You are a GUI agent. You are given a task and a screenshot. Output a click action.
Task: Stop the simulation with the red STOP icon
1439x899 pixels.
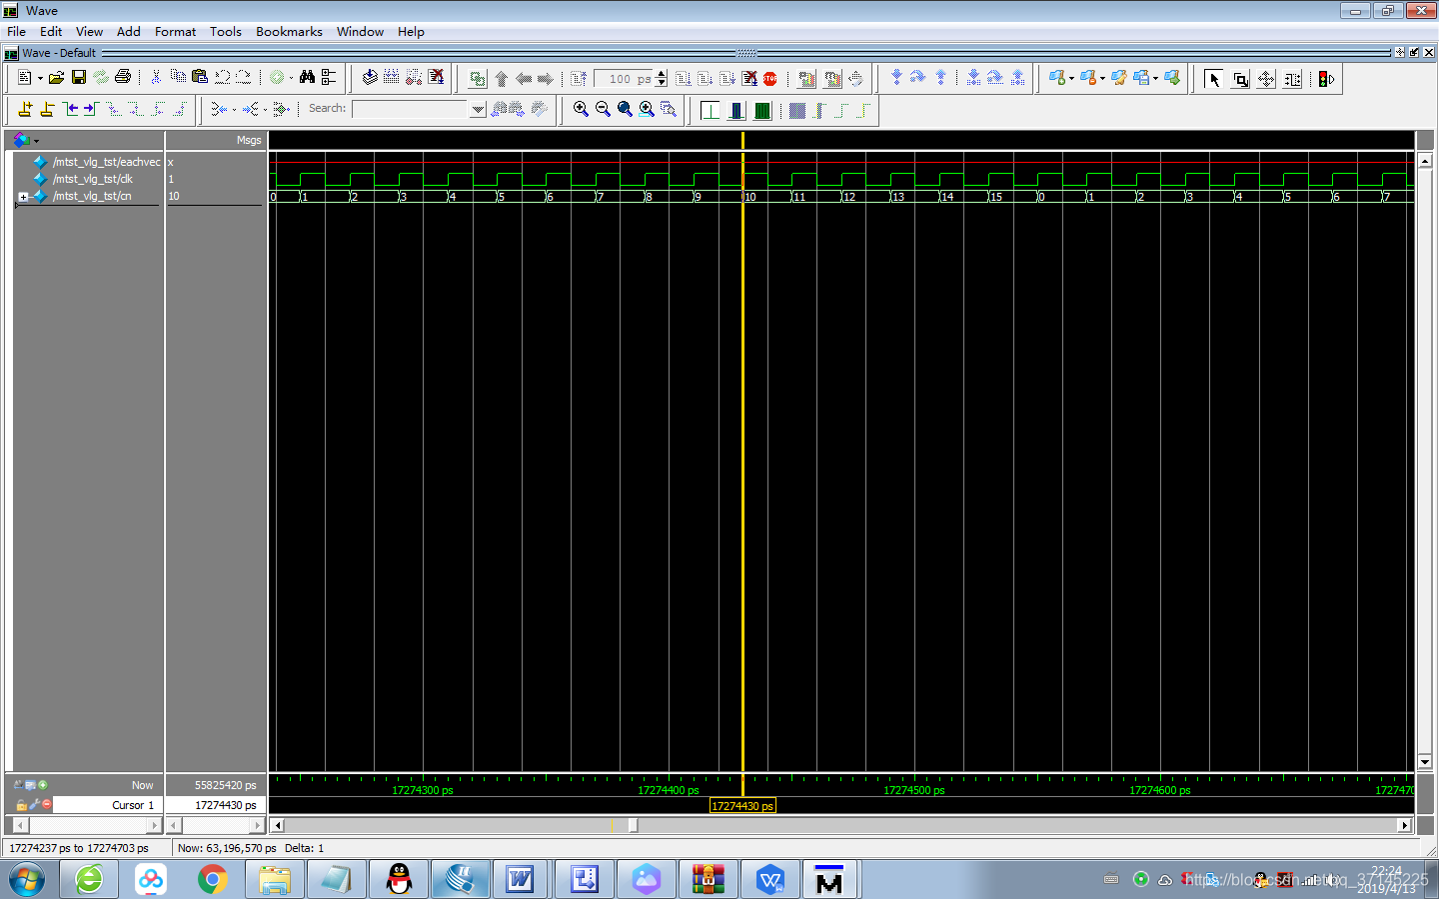770,79
